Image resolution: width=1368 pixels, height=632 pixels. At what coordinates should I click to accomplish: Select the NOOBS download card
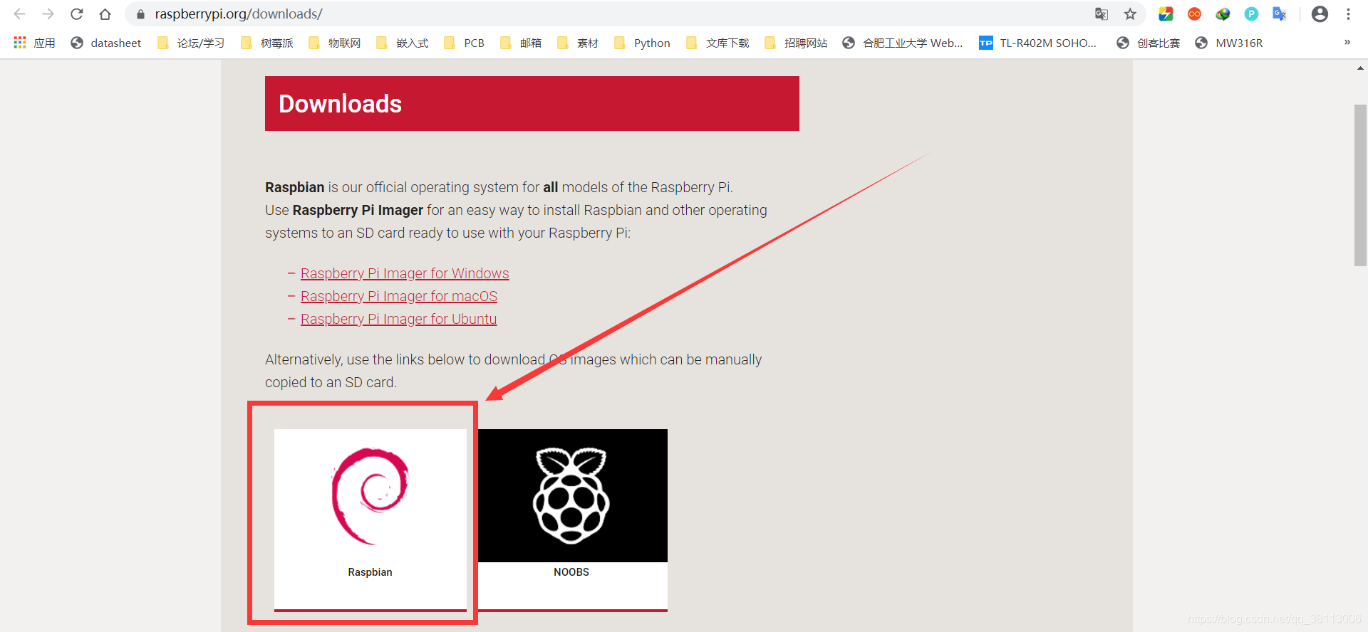573,520
